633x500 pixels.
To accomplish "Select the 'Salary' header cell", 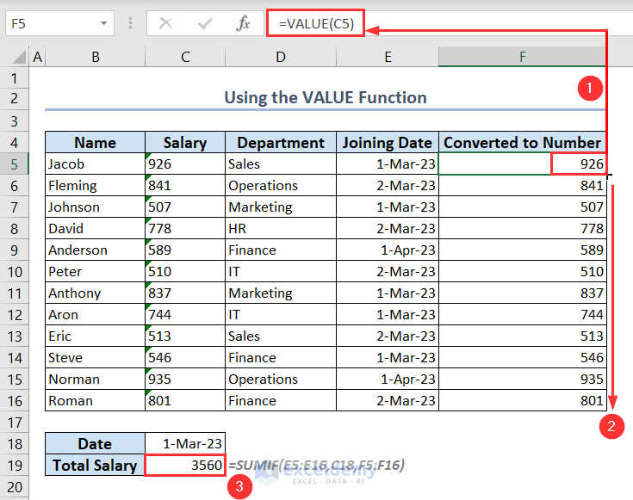I will 185,143.
